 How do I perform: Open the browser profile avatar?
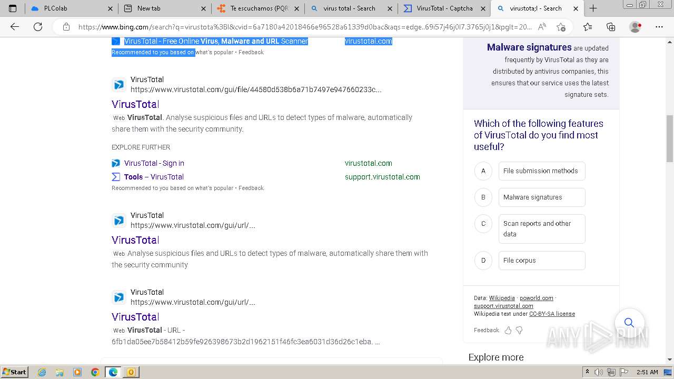point(636,27)
